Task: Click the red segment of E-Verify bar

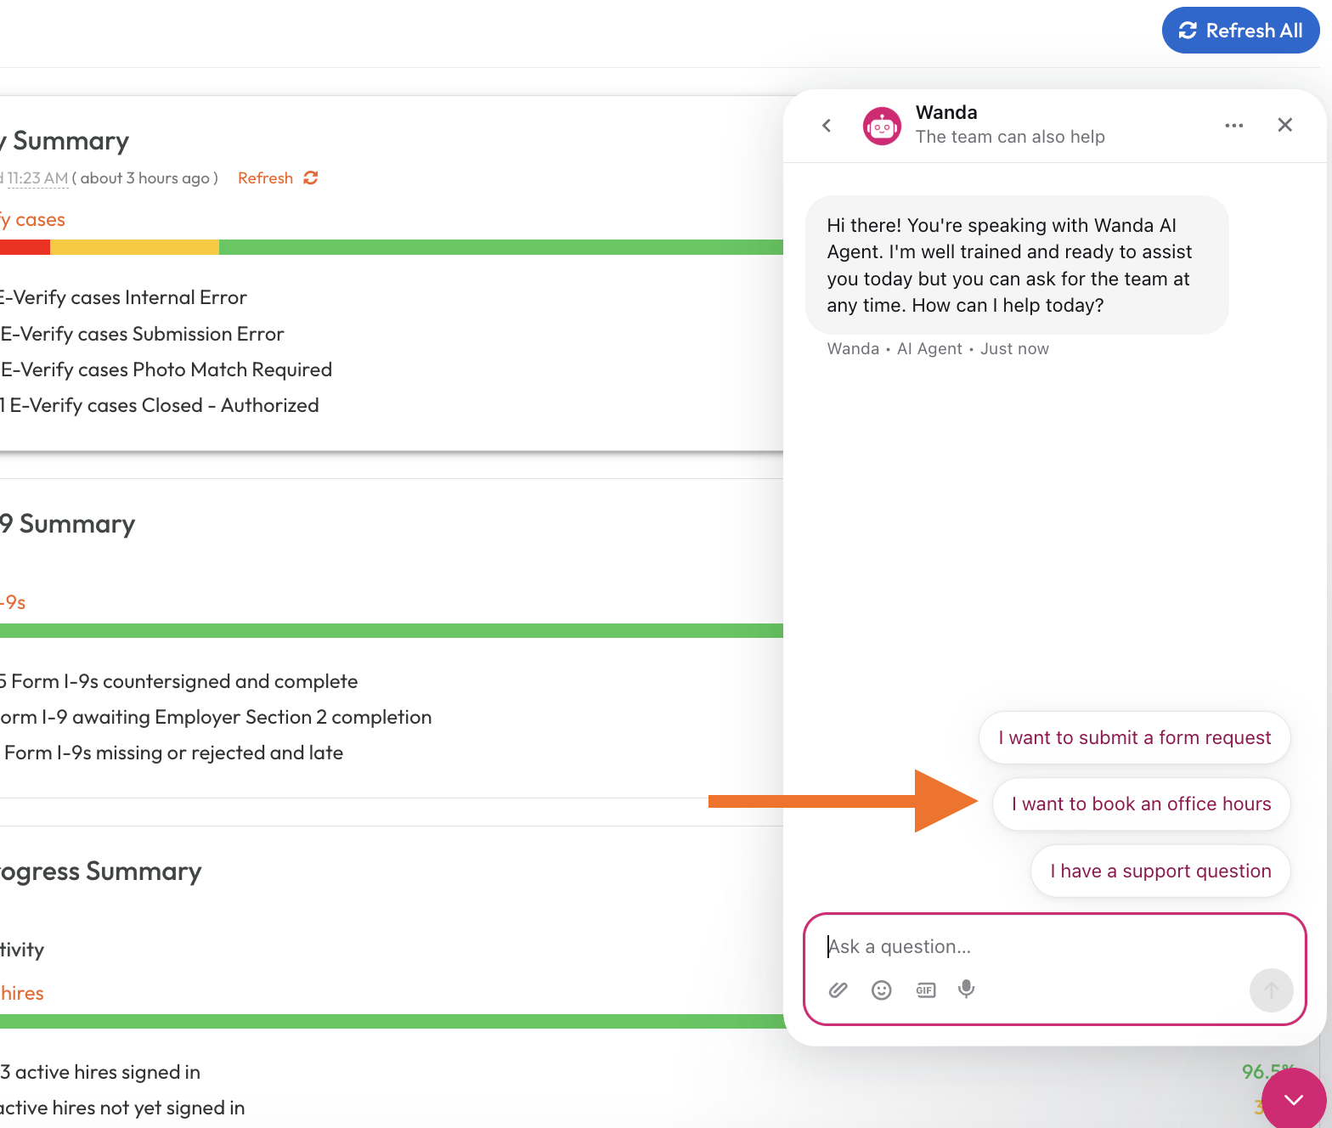Action: tap(25, 247)
